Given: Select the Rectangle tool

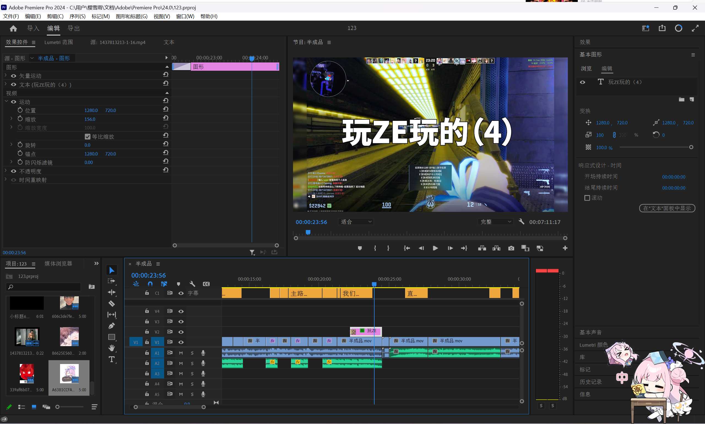Looking at the screenshot, I should [112, 337].
